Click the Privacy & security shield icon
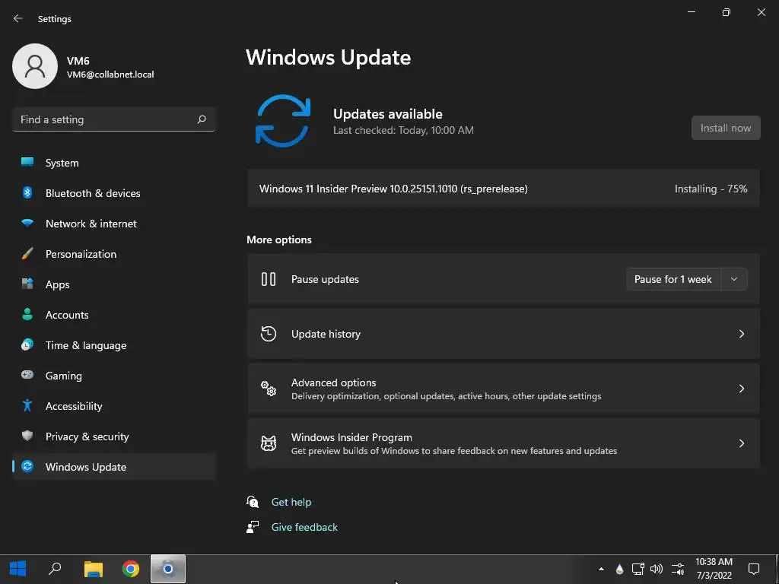 point(27,436)
